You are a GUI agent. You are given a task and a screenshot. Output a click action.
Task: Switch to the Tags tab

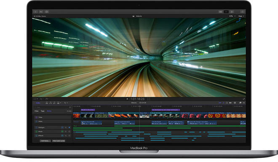43,111
